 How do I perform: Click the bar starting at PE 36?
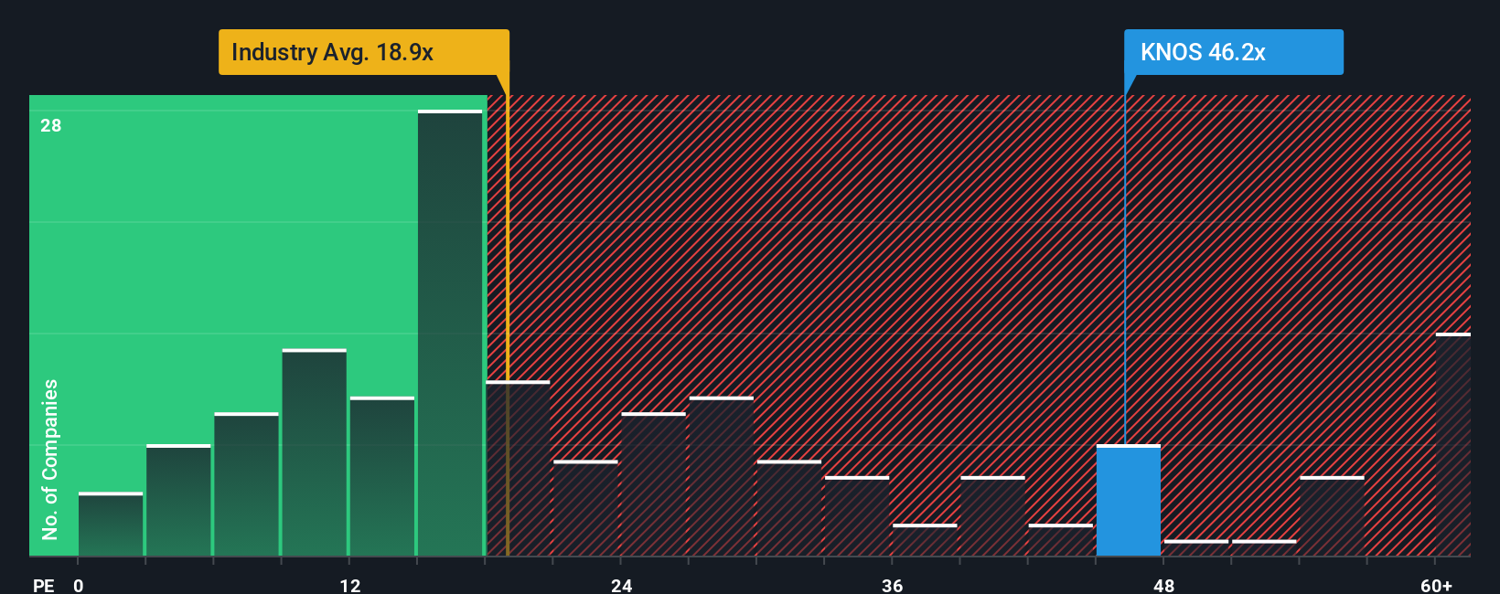(x=925, y=540)
